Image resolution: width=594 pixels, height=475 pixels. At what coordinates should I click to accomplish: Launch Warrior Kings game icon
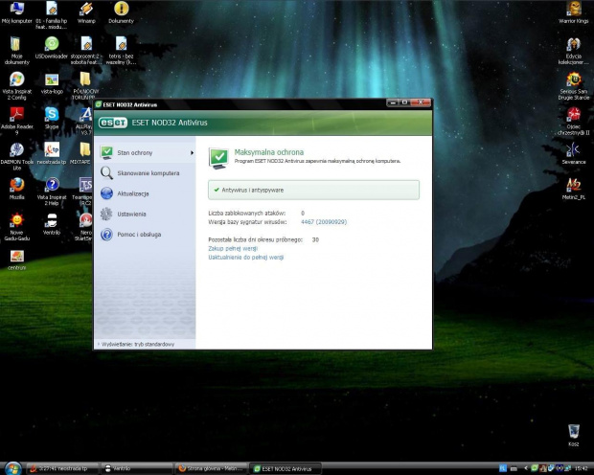pos(574,12)
